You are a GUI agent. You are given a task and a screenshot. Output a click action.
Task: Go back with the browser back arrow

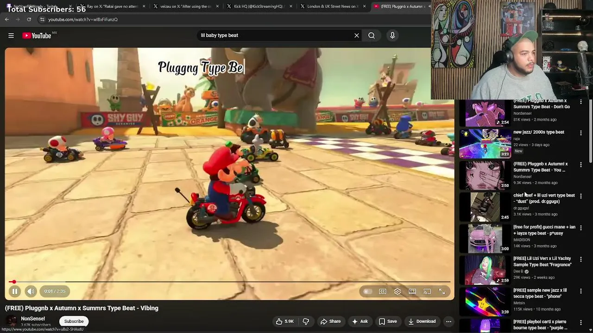(x=7, y=19)
